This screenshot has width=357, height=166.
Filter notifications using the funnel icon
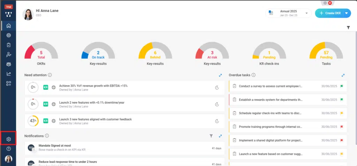coord(211,136)
